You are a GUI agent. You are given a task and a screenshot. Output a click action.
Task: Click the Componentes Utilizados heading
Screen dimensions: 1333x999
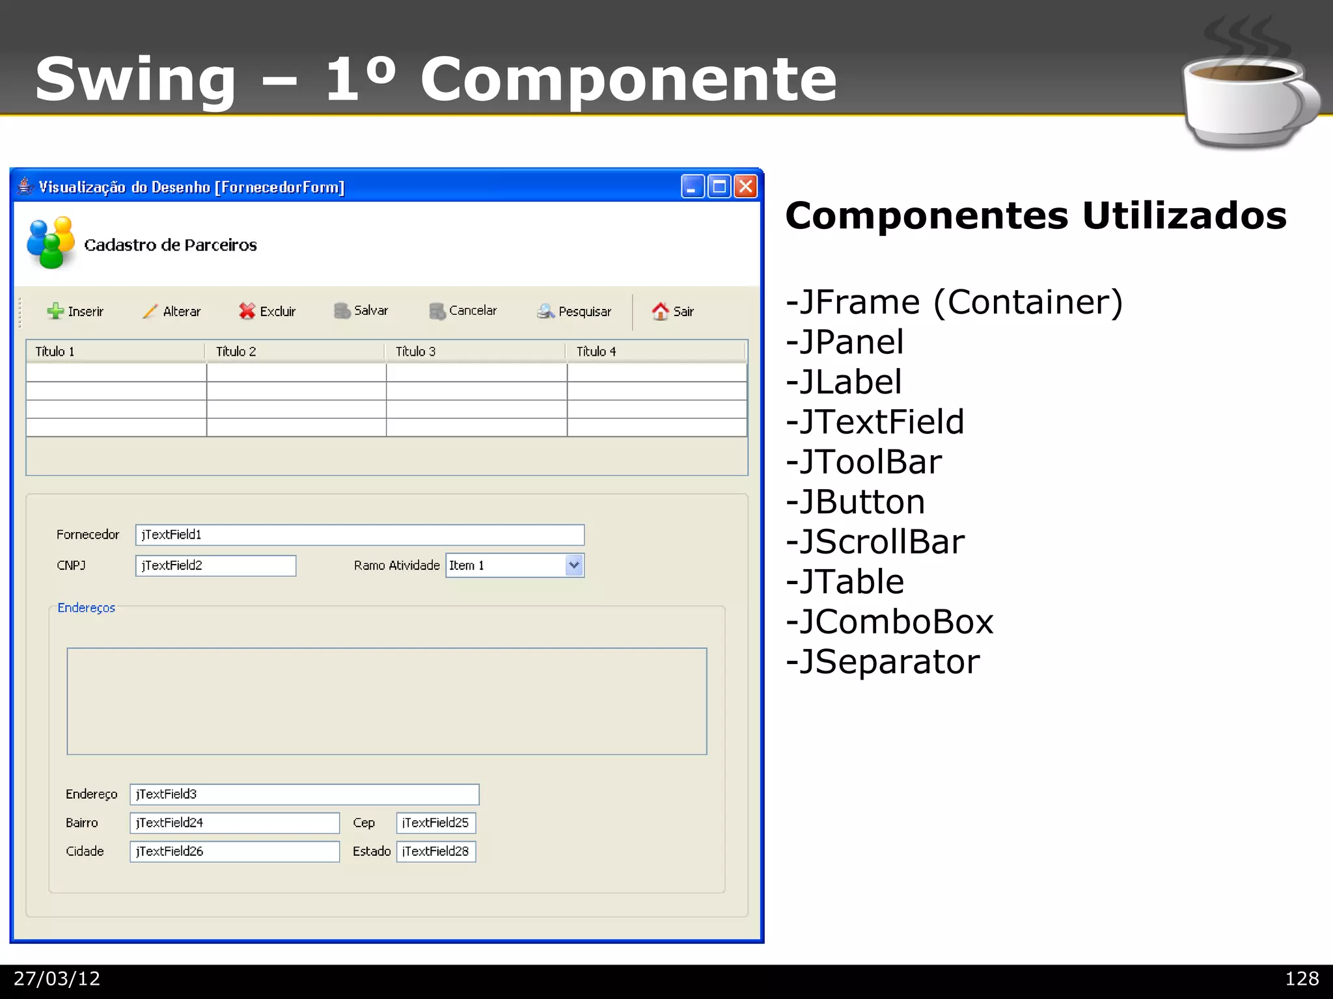click(1036, 215)
